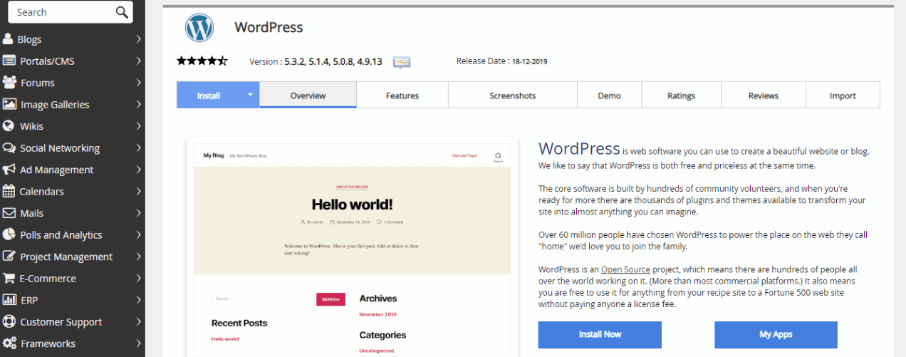Click the WordPress logo icon
Viewport: 906px width, 357px height.
(x=199, y=28)
